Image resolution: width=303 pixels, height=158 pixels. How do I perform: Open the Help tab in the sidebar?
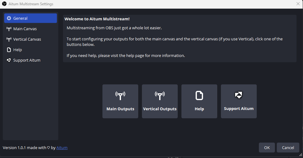31,50
